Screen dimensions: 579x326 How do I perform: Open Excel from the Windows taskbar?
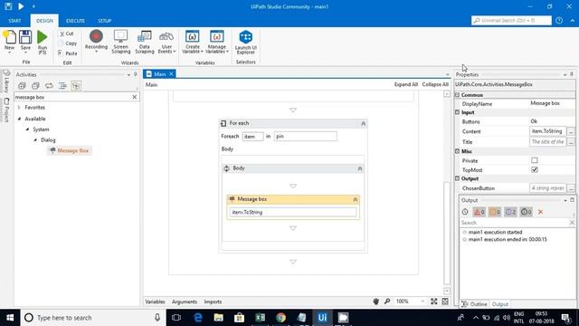(260, 318)
